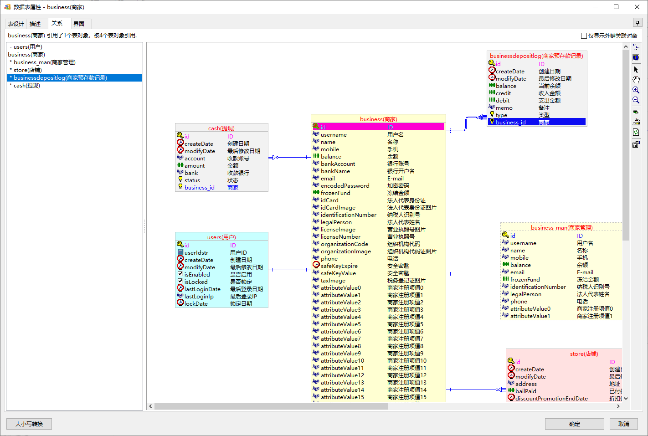
Task: Select business(商家) in the relation list
Action: coord(74,55)
